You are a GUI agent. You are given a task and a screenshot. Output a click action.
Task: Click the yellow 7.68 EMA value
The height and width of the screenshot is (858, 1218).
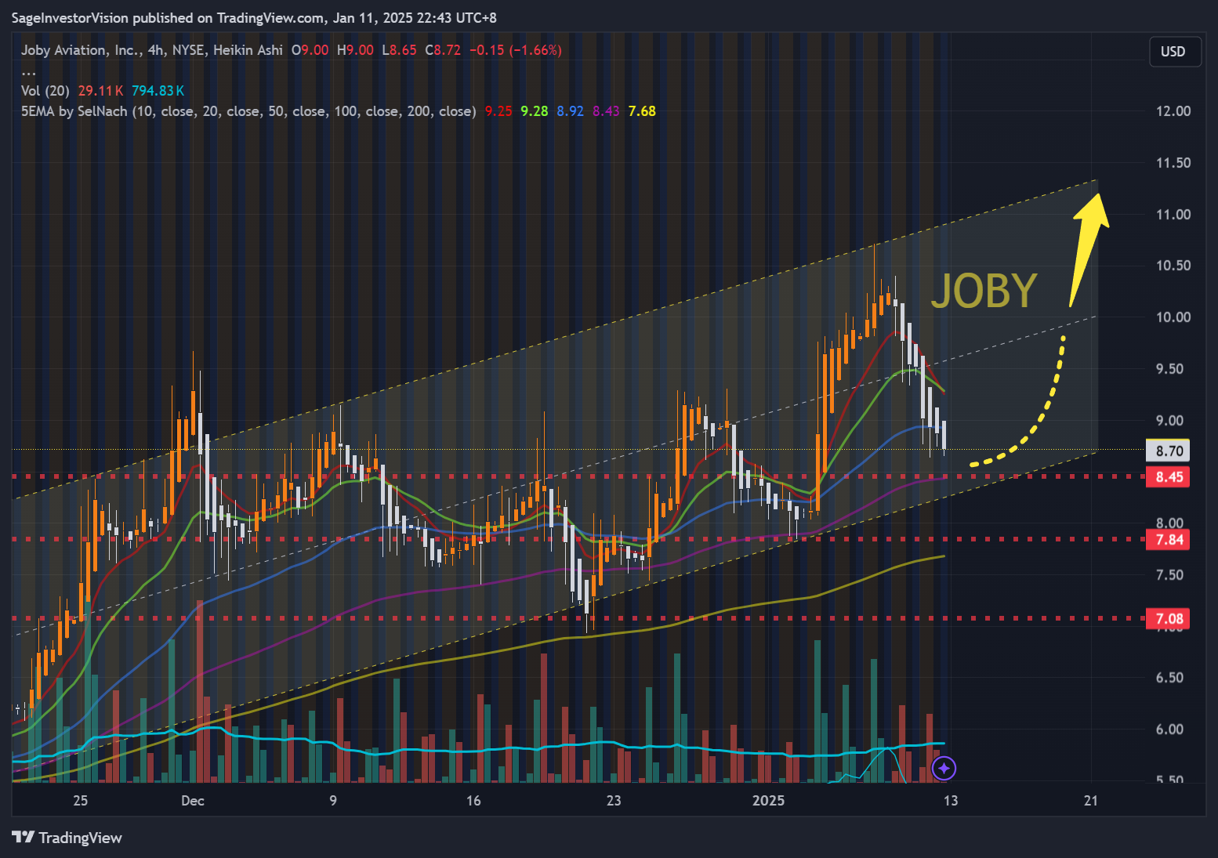point(642,111)
